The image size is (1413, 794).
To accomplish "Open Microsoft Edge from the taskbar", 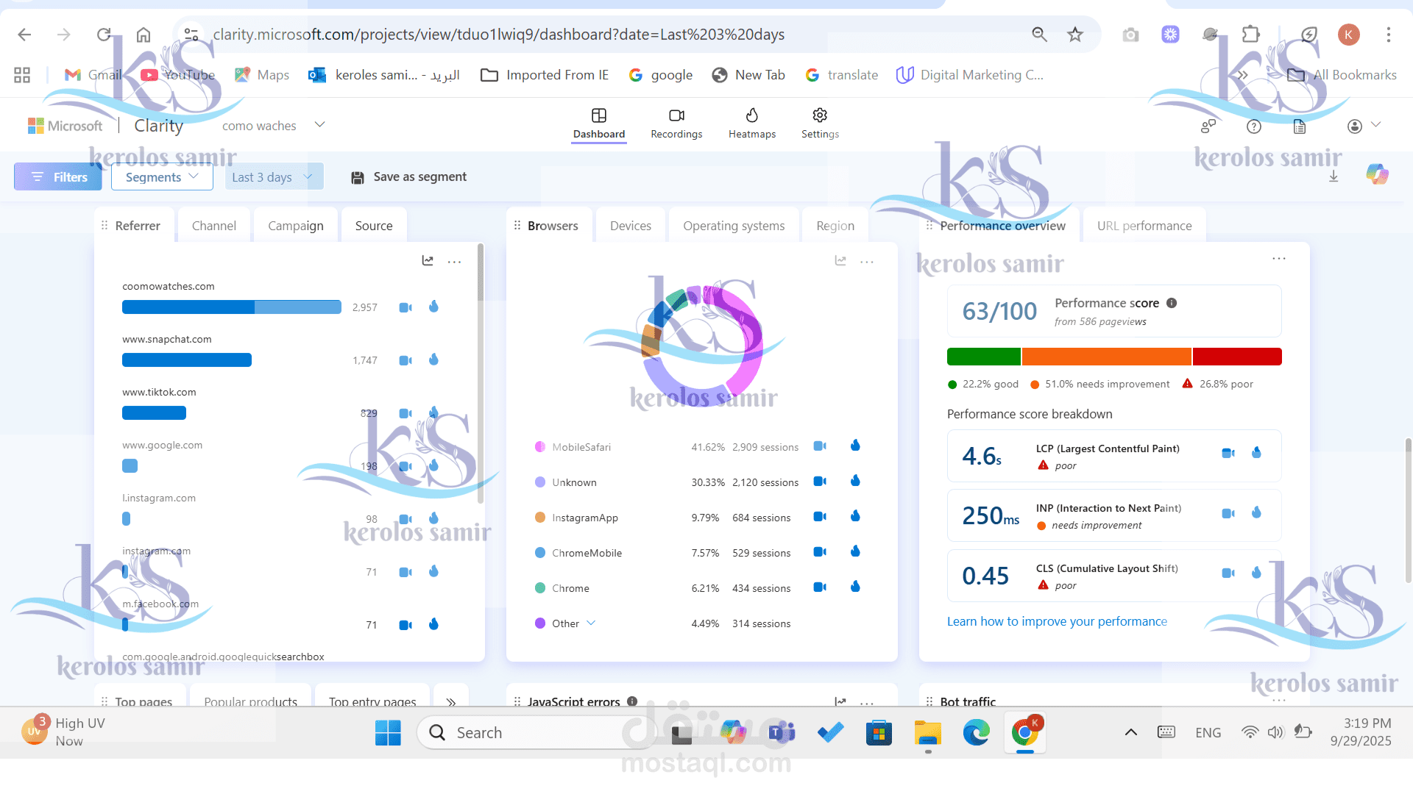I will 976,732.
